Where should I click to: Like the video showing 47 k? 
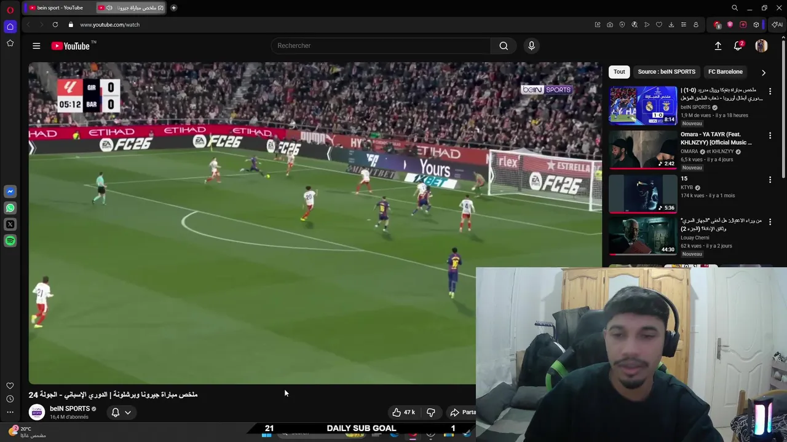pyautogui.click(x=403, y=413)
